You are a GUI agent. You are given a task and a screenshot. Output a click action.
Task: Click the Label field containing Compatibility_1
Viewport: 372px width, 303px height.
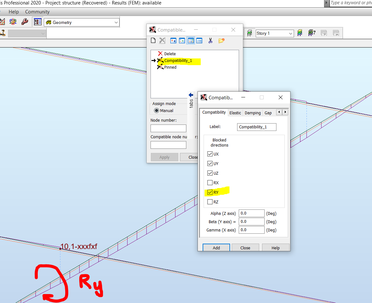pyautogui.click(x=257, y=127)
